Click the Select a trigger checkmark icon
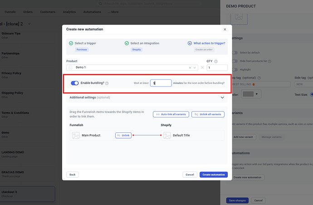This screenshot has height=205, width=313. pos(71,43)
